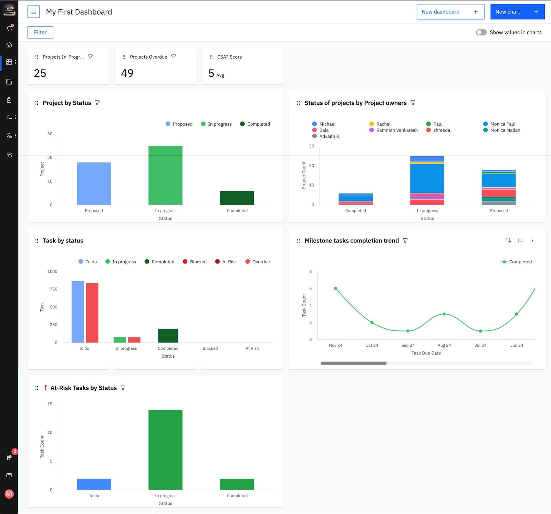
Task: Expand Milestone tasks completion trend chart fullscreen
Action: tap(520, 240)
